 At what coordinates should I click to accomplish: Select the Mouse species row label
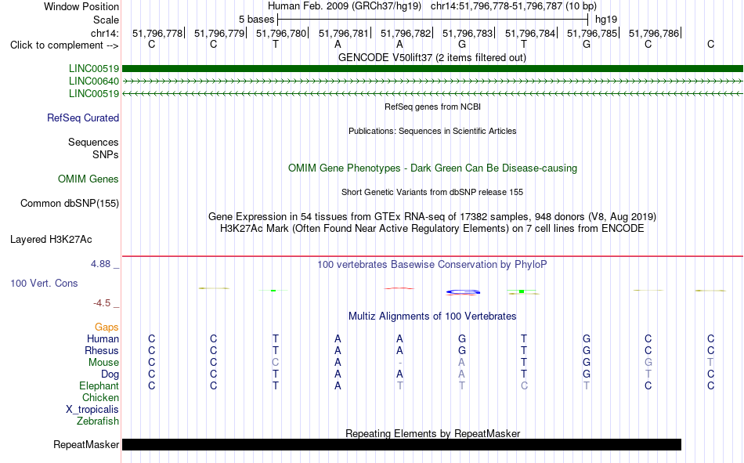[103, 362]
